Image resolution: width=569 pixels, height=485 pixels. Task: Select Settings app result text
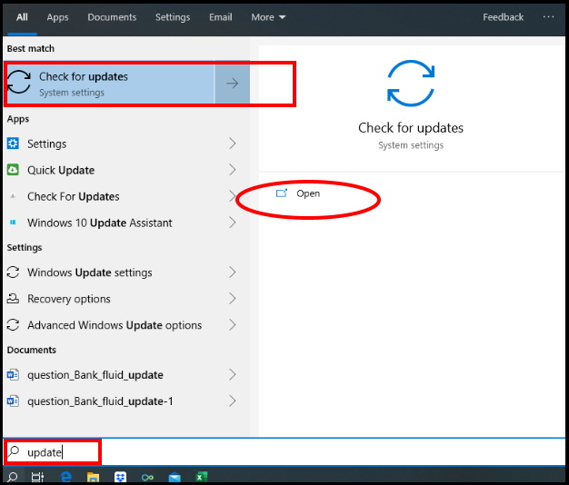(x=47, y=144)
